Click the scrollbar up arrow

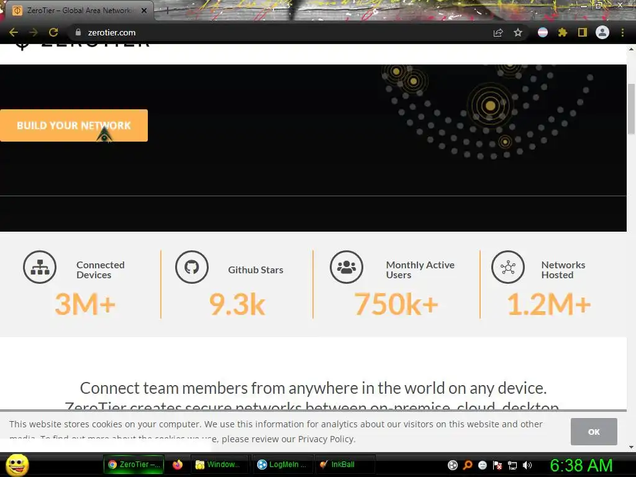coord(631,49)
